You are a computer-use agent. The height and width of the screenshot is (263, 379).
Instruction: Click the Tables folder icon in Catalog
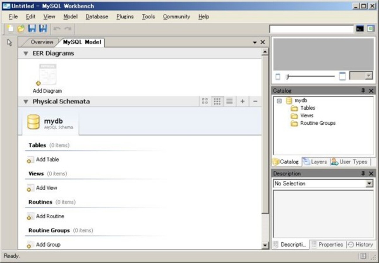294,108
